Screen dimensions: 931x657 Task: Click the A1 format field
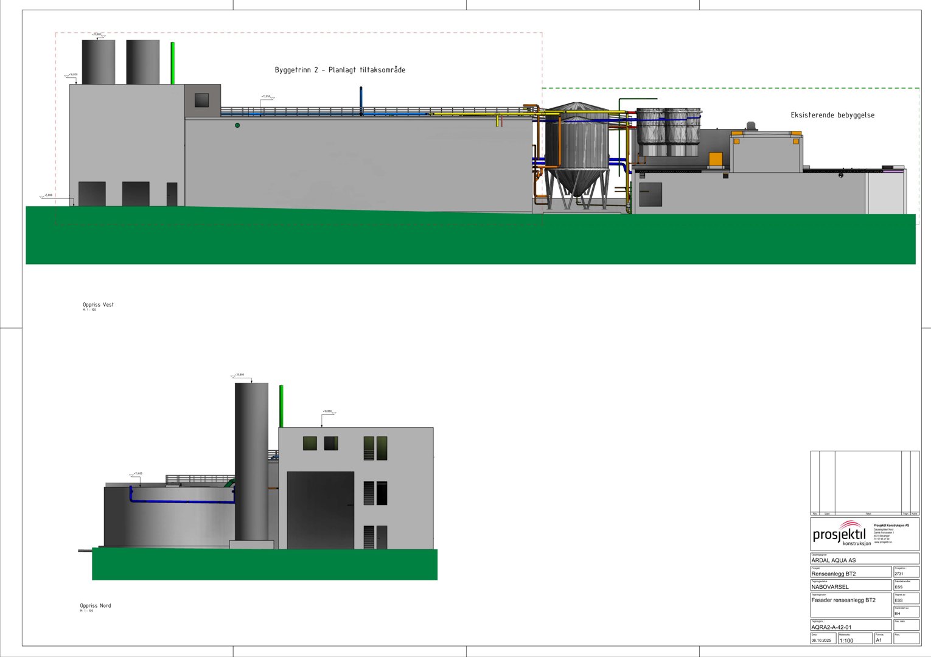(879, 640)
